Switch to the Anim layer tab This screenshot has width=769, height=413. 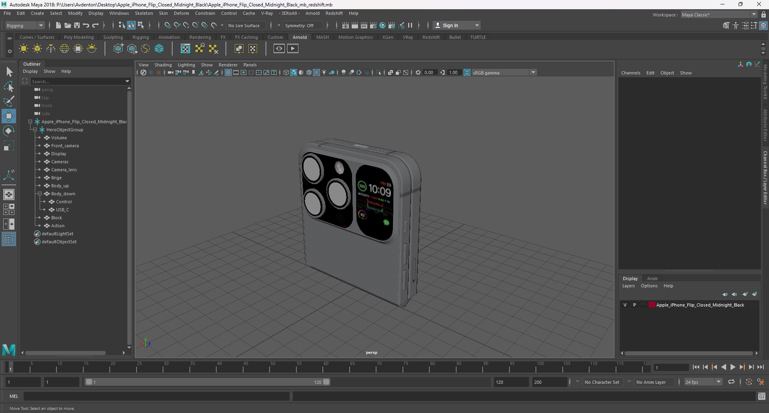point(652,279)
